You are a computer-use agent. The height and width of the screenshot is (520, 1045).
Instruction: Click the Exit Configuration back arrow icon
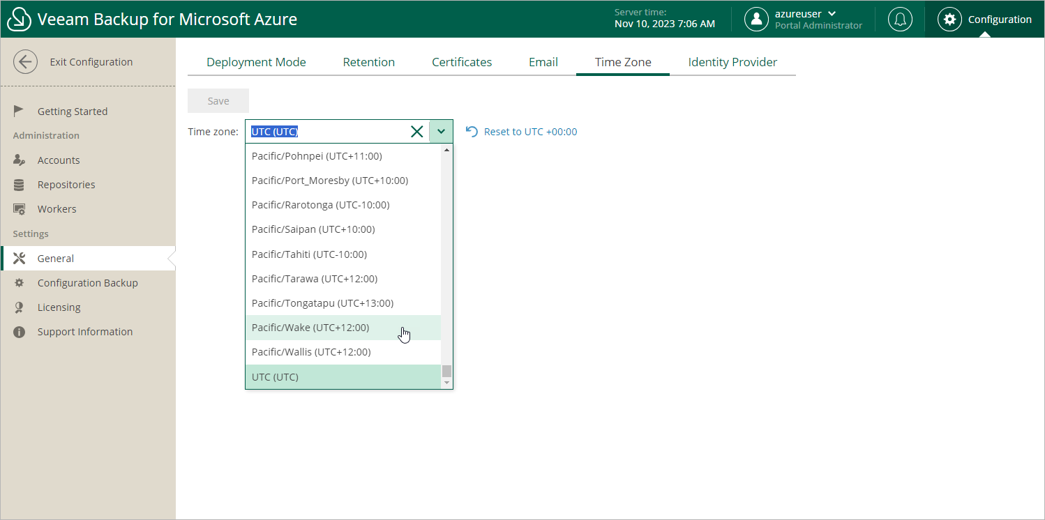(x=26, y=62)
